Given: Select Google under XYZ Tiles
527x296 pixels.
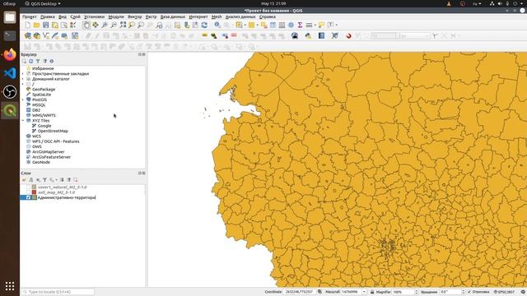Looking at the screenshot, I should point(44,126).
